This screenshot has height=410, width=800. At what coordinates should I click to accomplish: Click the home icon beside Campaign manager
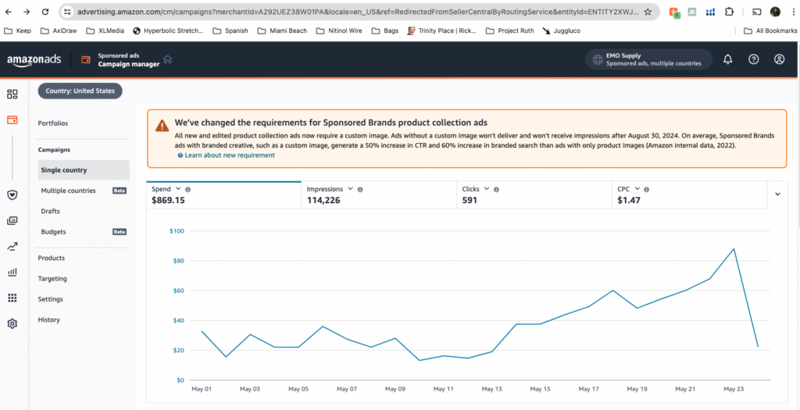click(x=168, y=59)
